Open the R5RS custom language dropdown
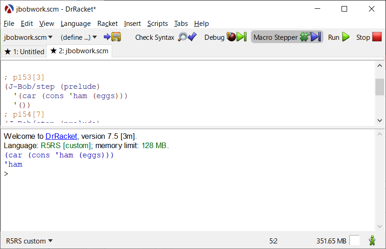This screenshot has width=386, height=249. (29, 241)
